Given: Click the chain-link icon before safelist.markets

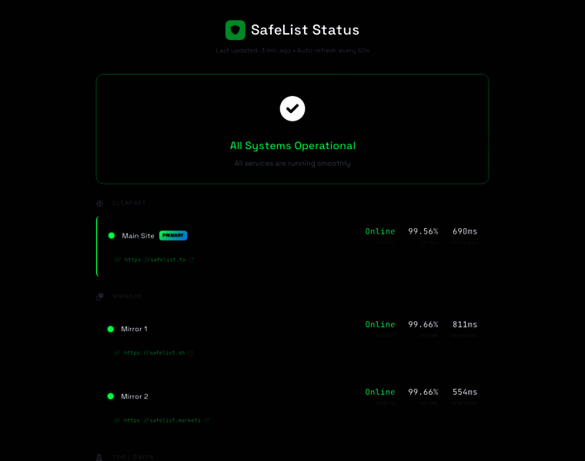Looking at the screenshot, I should pyautogui.click(x=117, y=421).
